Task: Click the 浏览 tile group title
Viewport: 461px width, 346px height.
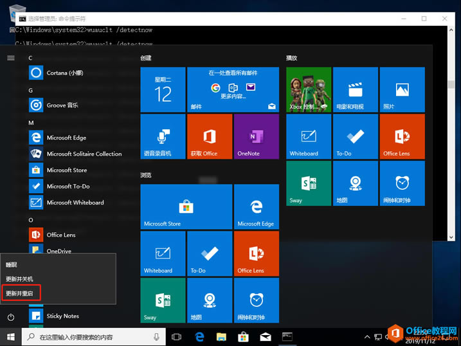Action: 146,175
